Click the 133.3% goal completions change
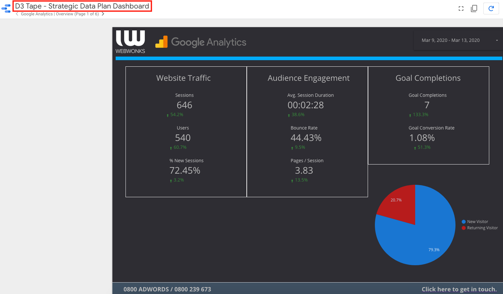Viewport: 503px width, 294px height. tap(418, 115)
